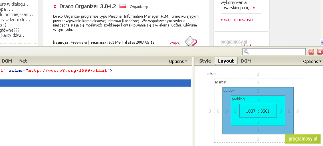Switch to the Style tab
This screenshot has height=146, width=323.
click(205, 61)
